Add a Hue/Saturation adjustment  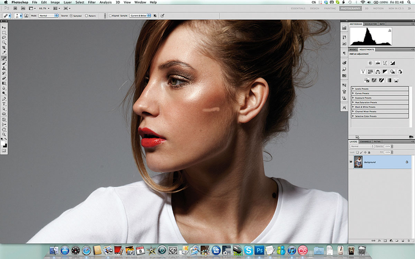coord(370,71)
